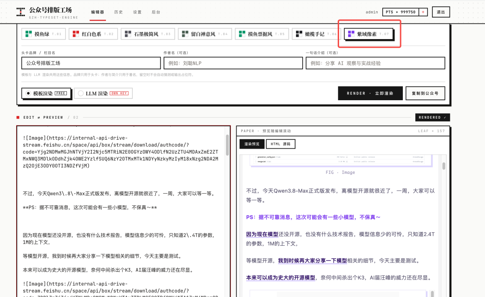Click the 不过，今天Qwen3\.8 line in editor

(x=119, y=193)
